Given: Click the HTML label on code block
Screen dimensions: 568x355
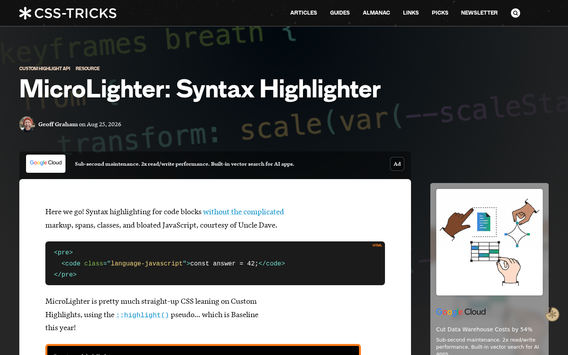Looking at the screenshot, I should pos(377,245).
